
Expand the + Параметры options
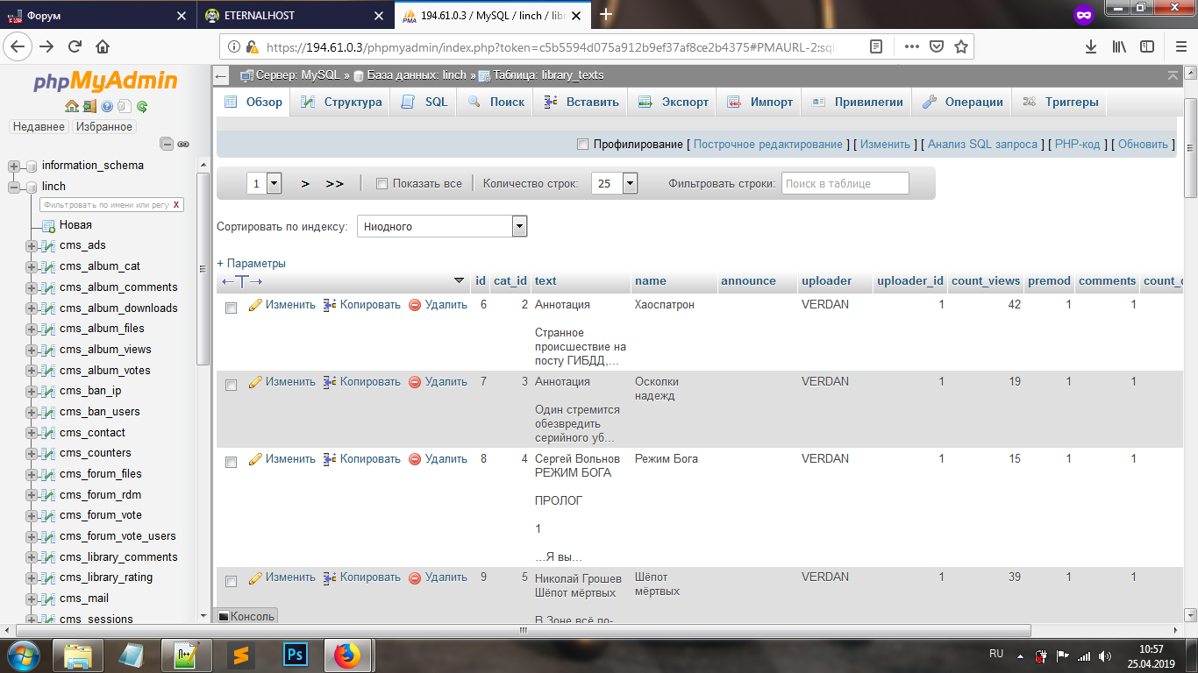coord(252,263)
